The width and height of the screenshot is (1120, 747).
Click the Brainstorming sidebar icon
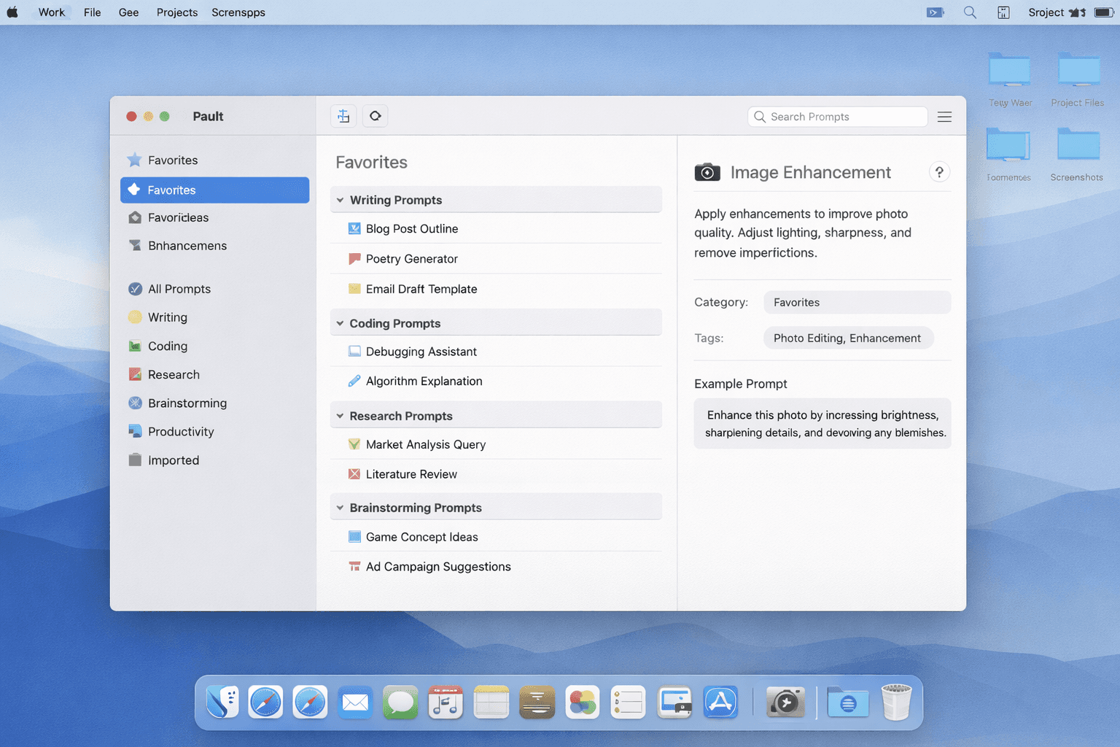tap(135, 403)
